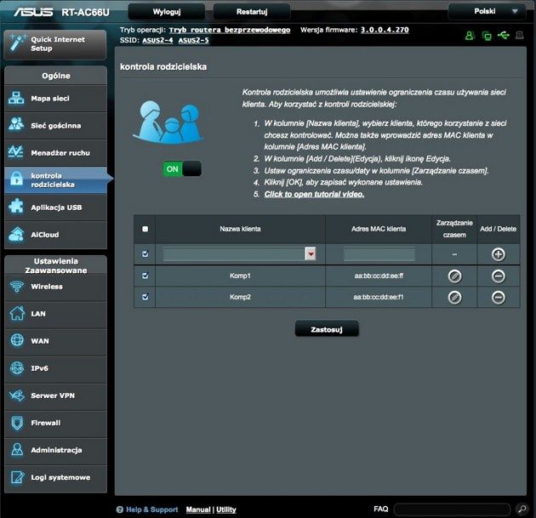Screen dimensions: 536x518
Task: Go to Wireless settings in sidebar
Action: click(55, 287)
